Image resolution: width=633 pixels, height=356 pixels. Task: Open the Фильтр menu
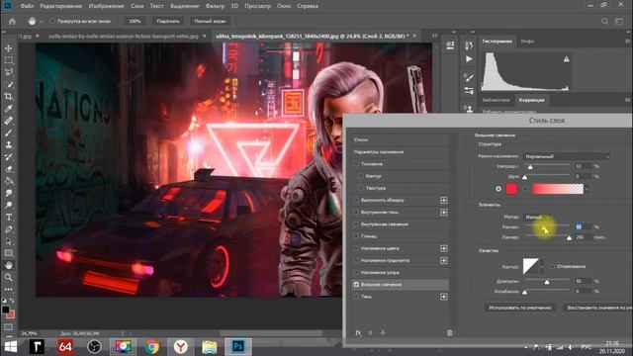point(215,6)
